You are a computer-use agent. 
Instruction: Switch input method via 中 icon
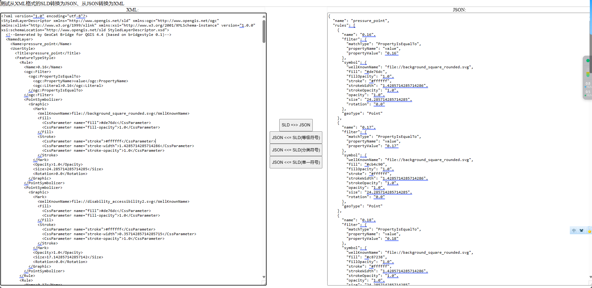574,231
